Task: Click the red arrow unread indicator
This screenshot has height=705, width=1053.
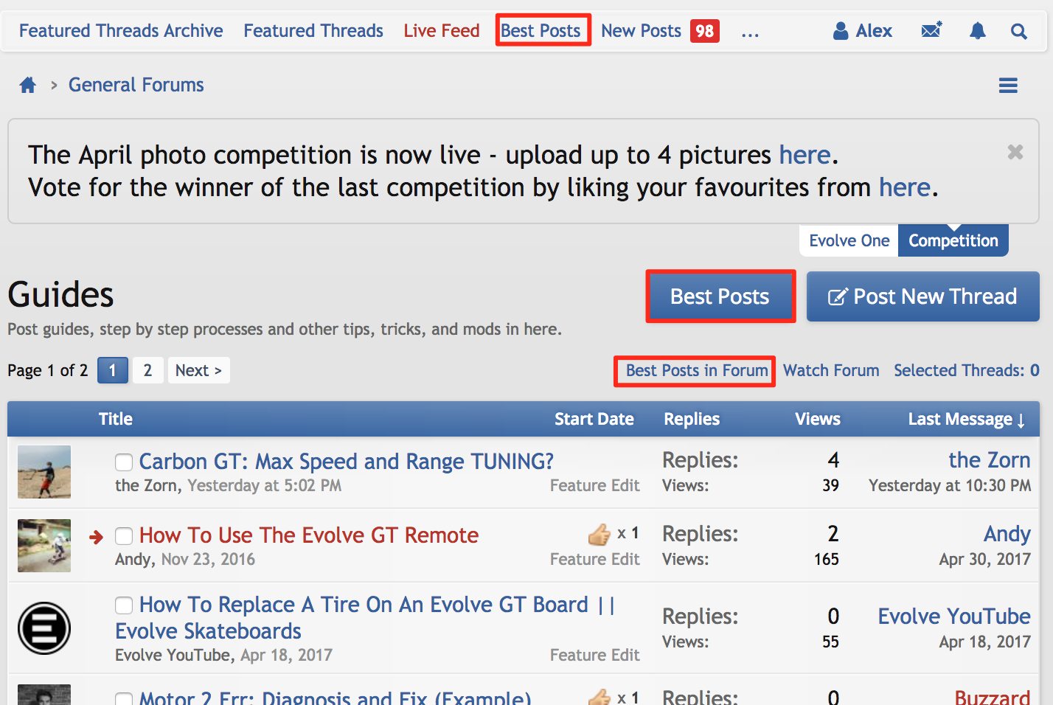Action: point(96,537)
